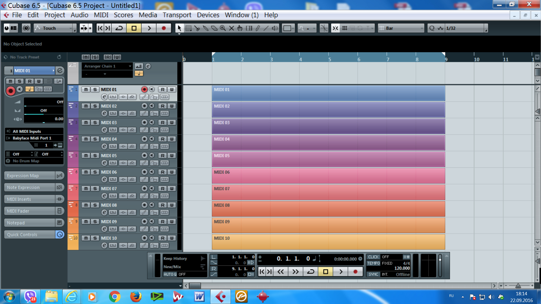Open the Devices menu
The width and height of the screenshot is (541, 304).
click(x=208, y=15)
